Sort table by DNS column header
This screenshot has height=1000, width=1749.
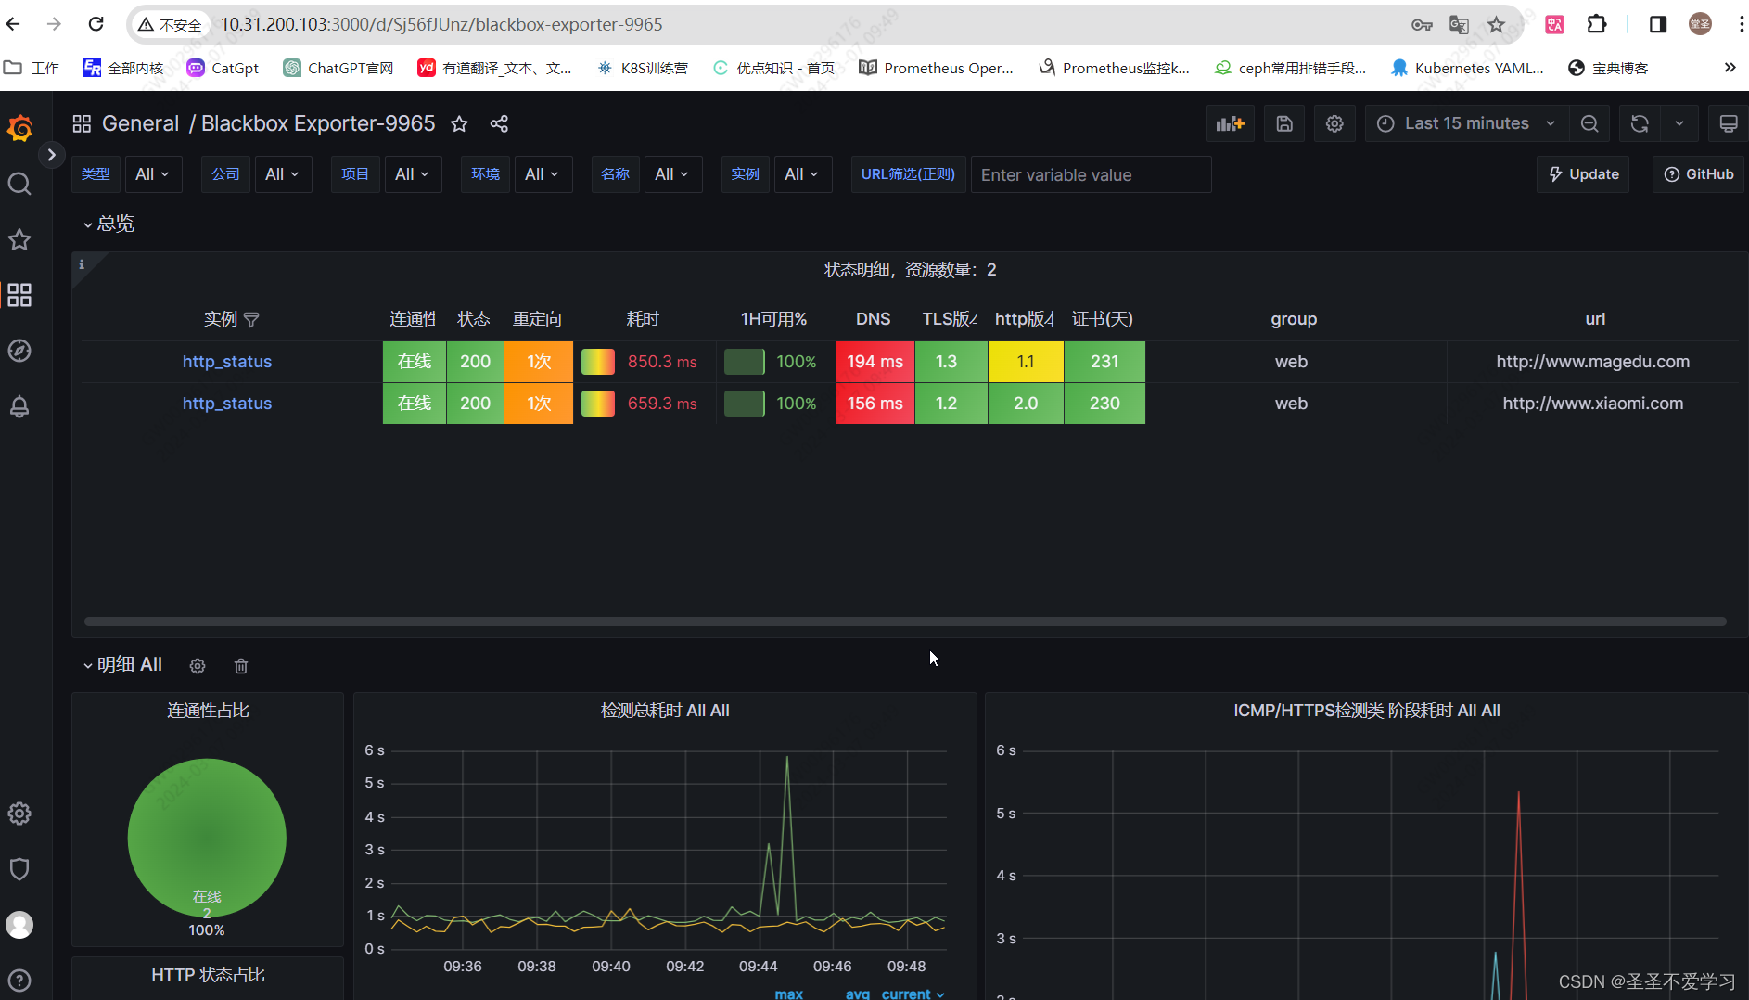click(873, 319)
